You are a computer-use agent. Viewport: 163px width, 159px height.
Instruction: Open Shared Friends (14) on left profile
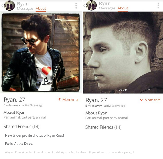pos(22,127)
